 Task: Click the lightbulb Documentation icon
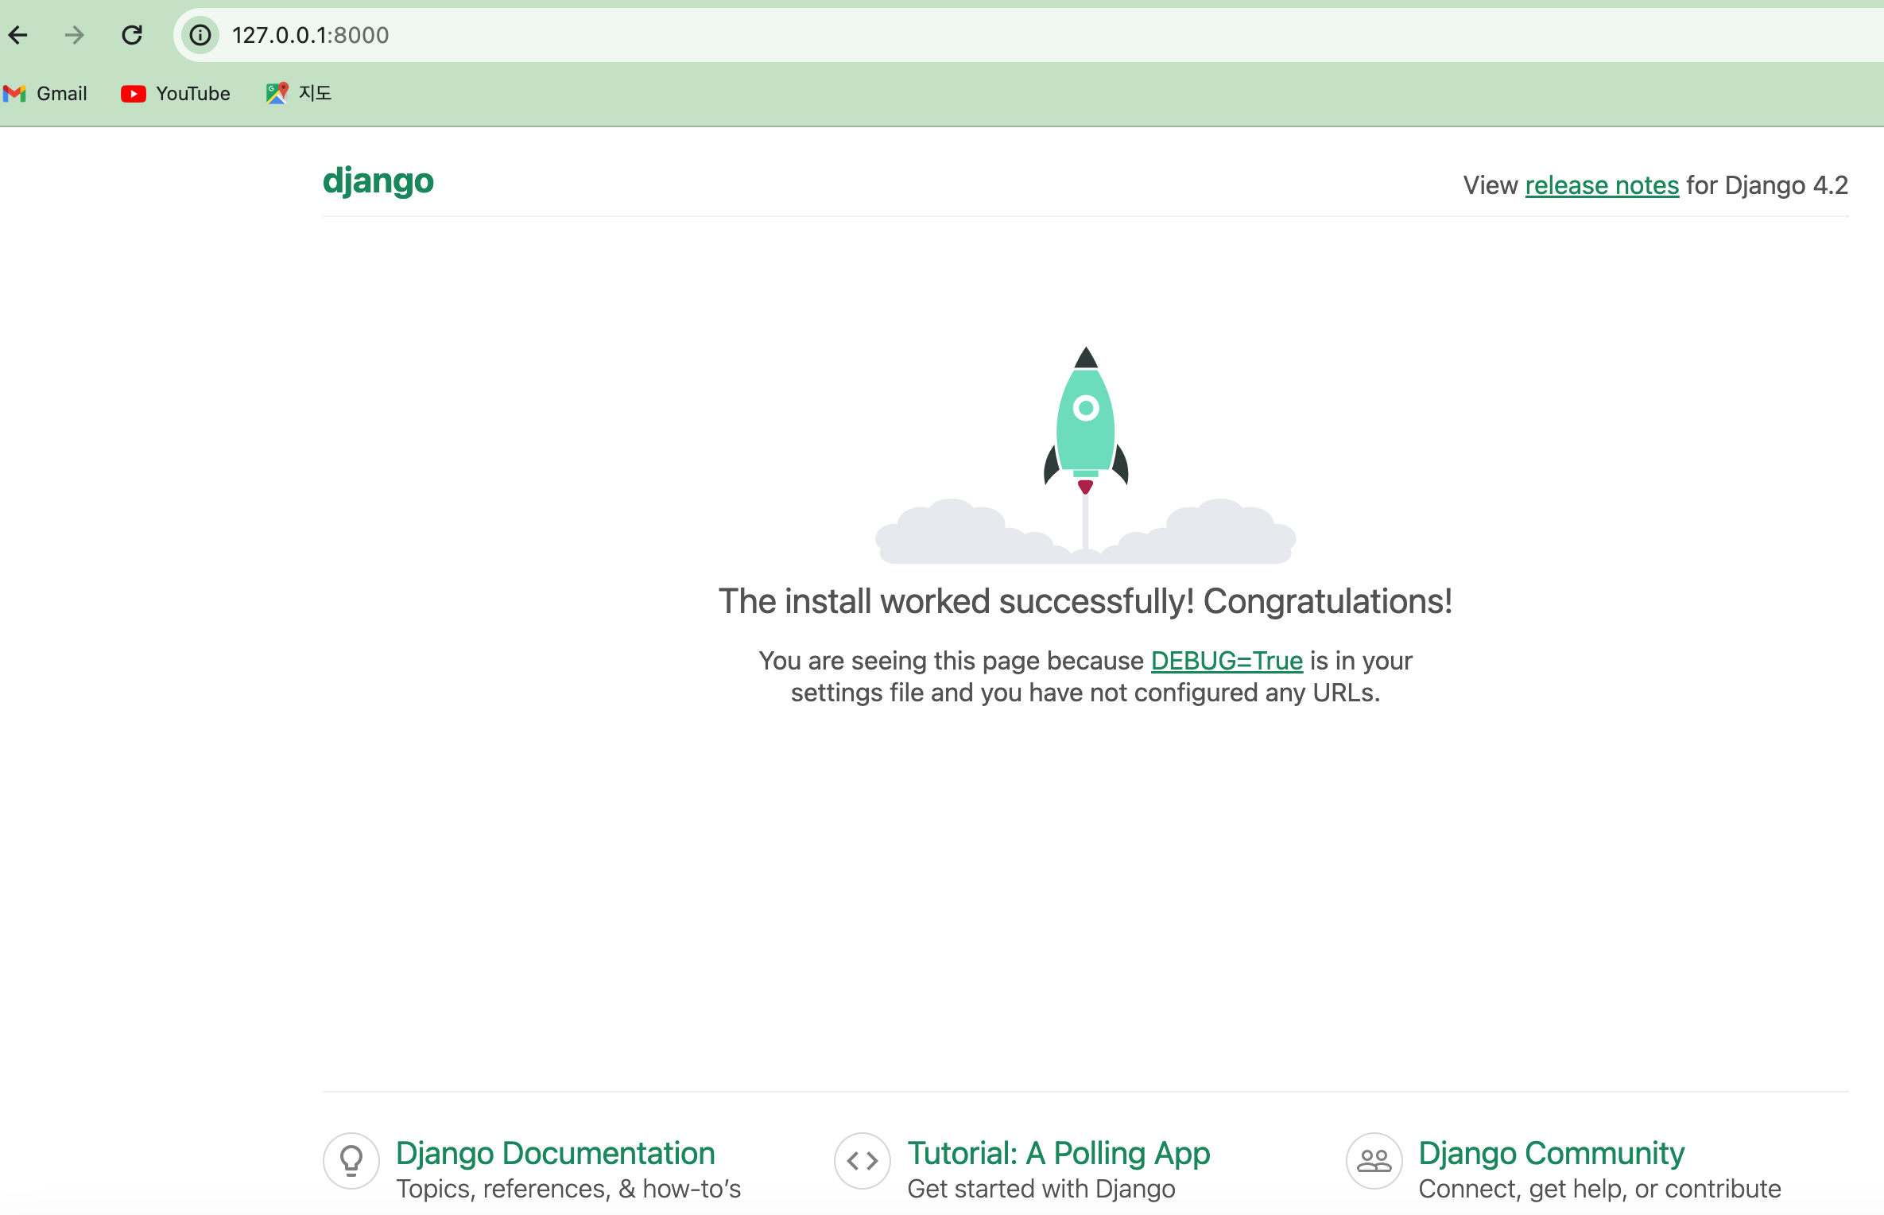coord(351,1161)
